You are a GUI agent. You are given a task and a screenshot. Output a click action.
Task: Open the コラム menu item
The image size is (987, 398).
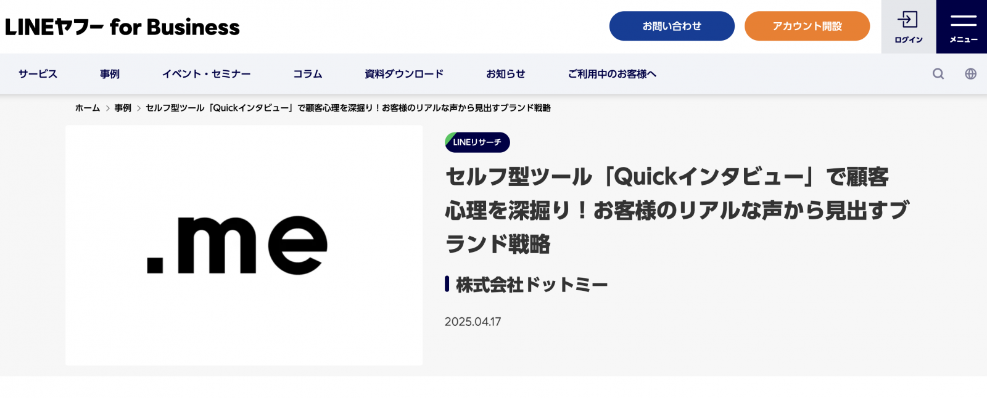point(308,74)
